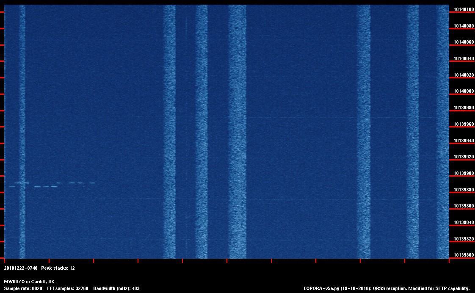Click the faint horizontal carrier line near 10139970
Image resolution: width=475 pixels, height=293 pixels.
pyautogui.click(x=339, y=117)
